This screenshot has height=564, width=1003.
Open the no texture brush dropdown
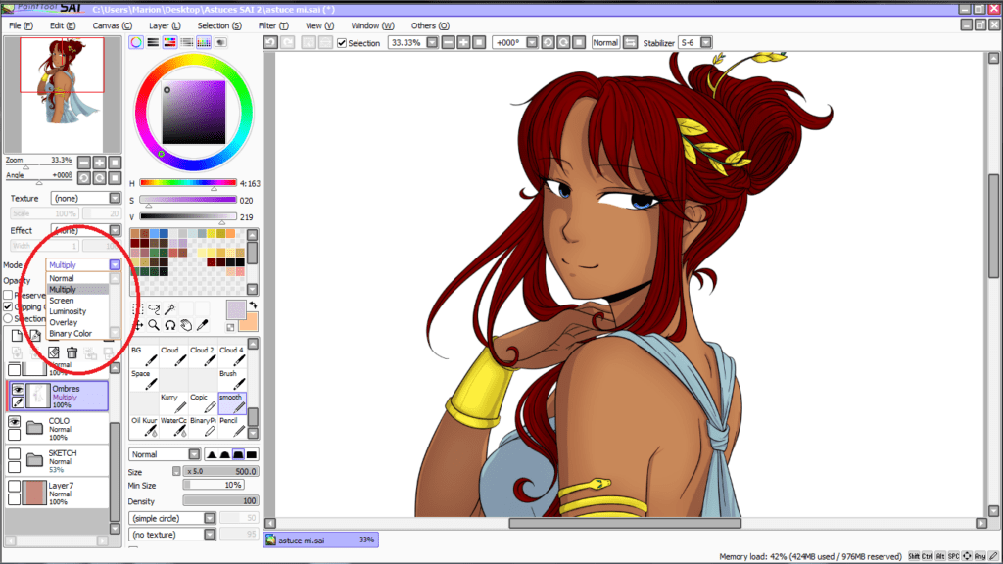click(x=210, y=535)
